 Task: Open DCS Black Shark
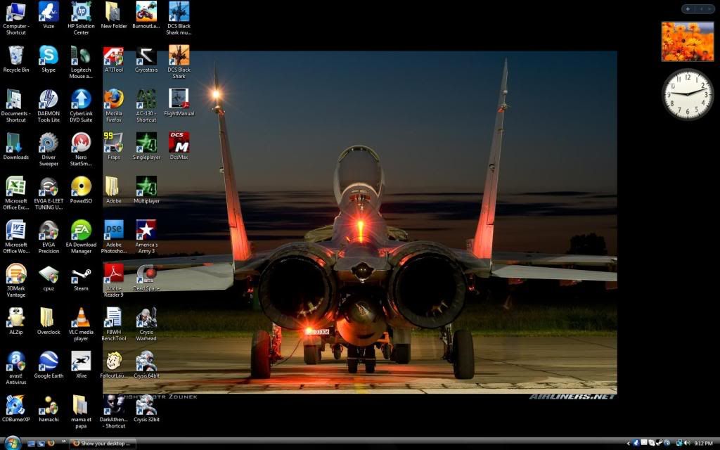pyautogui.click(x=179, y=56)
